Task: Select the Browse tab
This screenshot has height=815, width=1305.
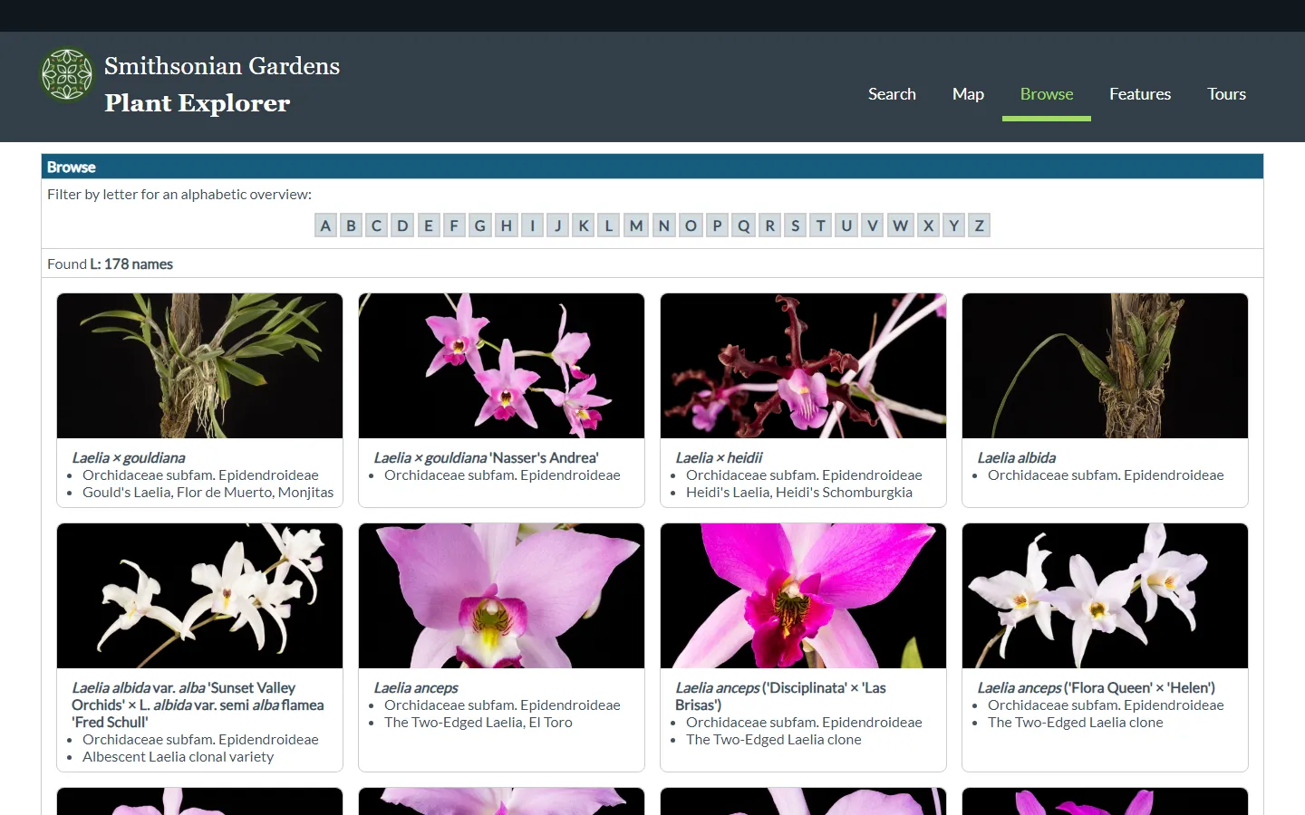Action: click(1047, 94)
